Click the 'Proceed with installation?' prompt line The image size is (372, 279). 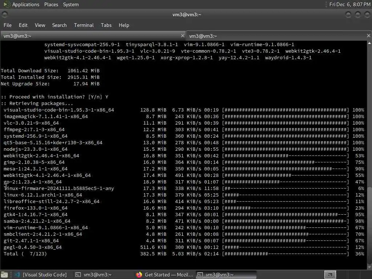(x=54, y=97)
